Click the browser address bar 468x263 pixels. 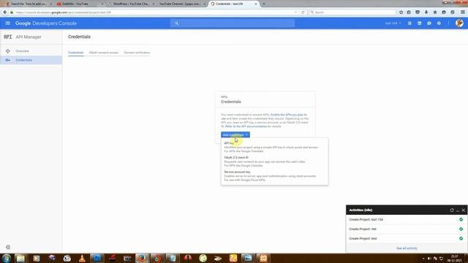(154, 12)
